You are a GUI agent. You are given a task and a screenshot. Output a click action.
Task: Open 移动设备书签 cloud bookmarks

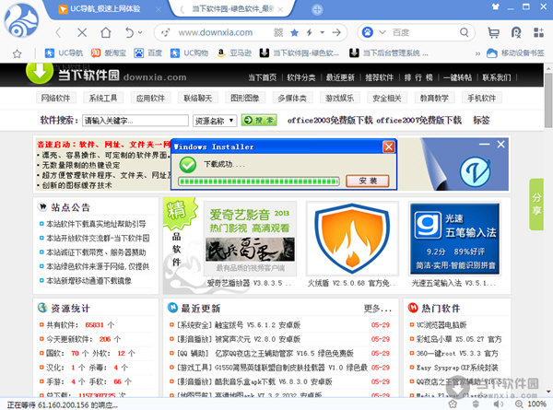515,53
